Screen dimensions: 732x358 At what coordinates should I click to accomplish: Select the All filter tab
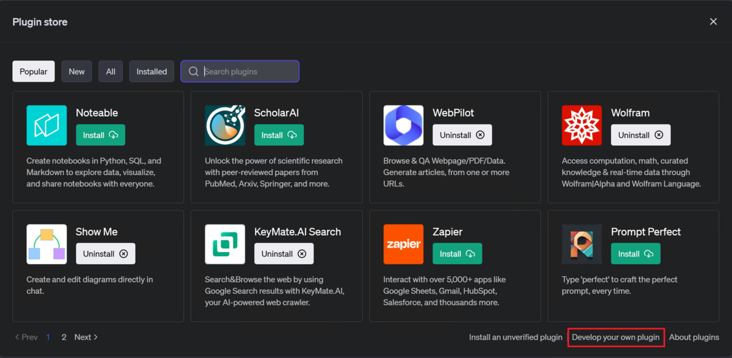pos(110,71)
